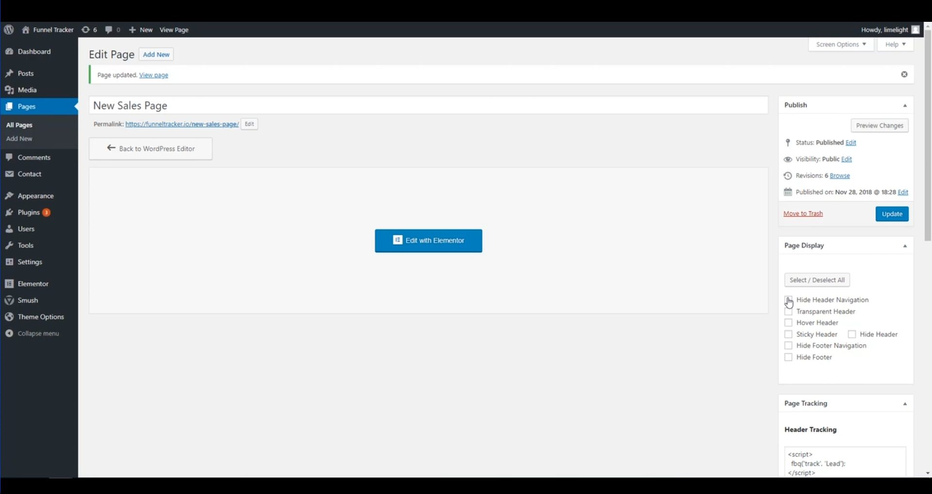Click the Plugins plug icon in sidebar

[9, 212]
